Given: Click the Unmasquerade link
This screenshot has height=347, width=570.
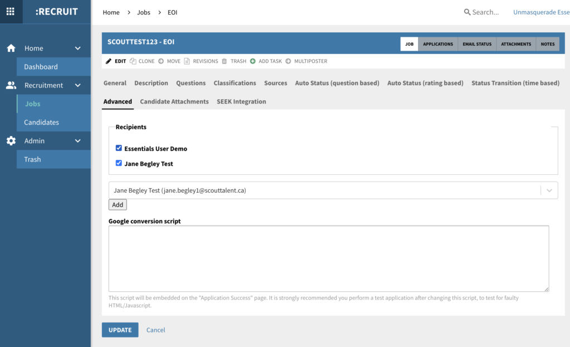Looking at the screenshot, I should coord(541,12).
